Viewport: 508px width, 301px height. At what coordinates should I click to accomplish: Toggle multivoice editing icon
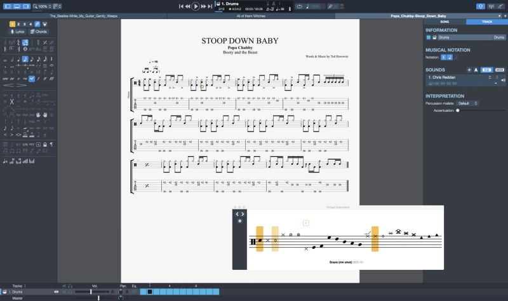pos(37,24)
